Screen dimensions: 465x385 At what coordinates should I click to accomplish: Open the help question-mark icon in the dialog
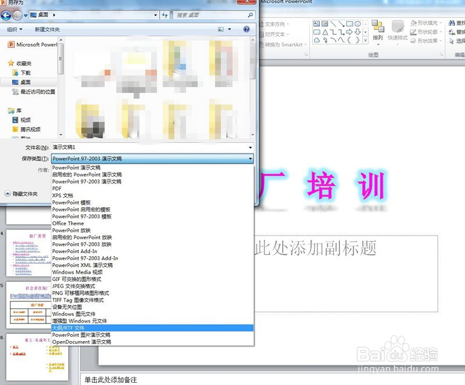click(x=246, y=30)
